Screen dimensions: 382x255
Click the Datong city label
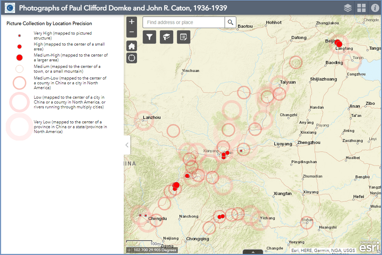click(299, 38)
